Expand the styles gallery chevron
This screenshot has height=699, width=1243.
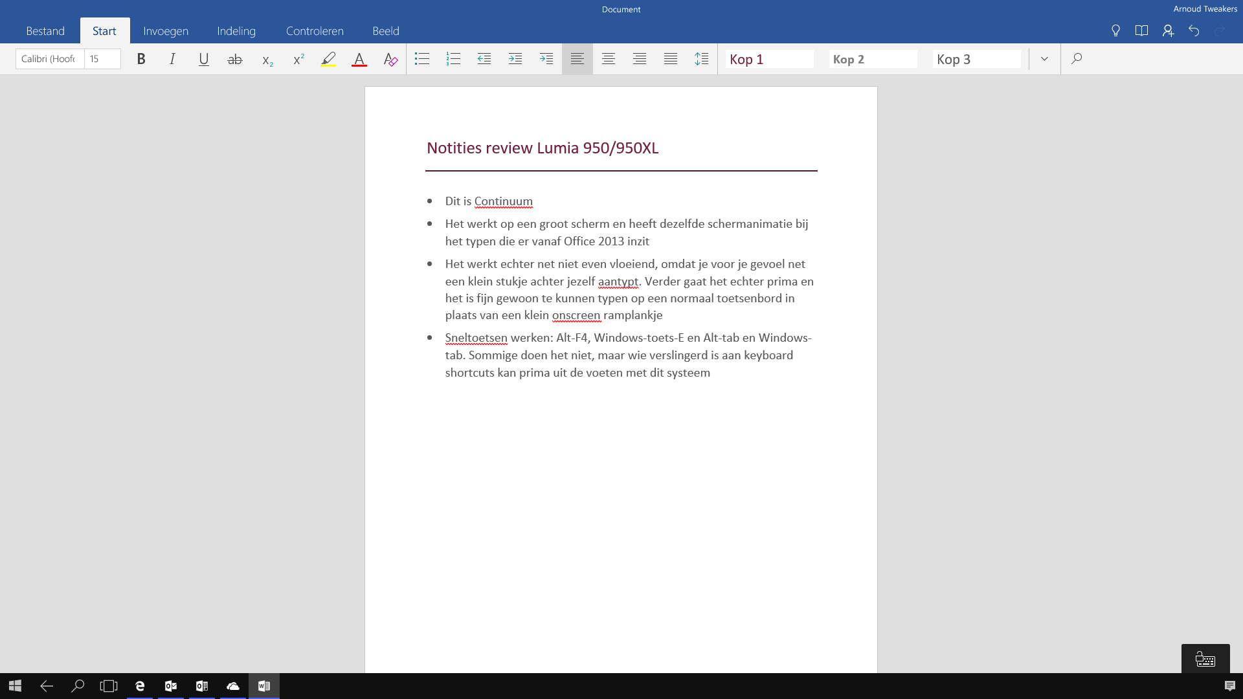click(1044, 59)
